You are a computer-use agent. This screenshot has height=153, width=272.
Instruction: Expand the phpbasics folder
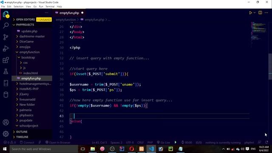26,115
